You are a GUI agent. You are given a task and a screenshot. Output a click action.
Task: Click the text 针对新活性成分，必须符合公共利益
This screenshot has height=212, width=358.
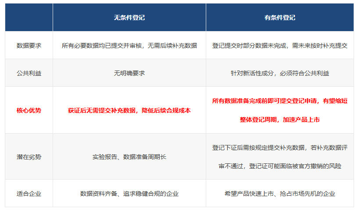pyautogui.click(x=279, y=73)
